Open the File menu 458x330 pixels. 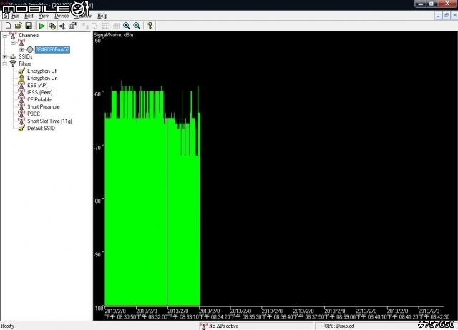click(15, 16)
